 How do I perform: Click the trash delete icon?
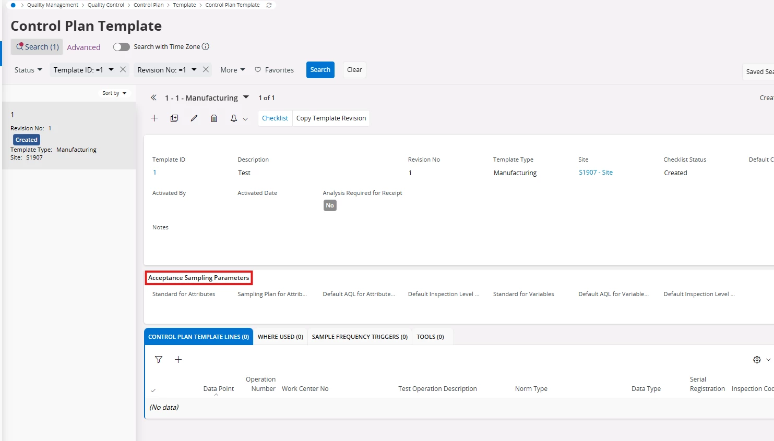pyautogui.click(x=214, y=118)
